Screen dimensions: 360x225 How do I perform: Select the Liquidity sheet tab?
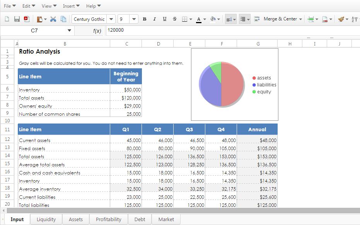click(x=46, y=219)
